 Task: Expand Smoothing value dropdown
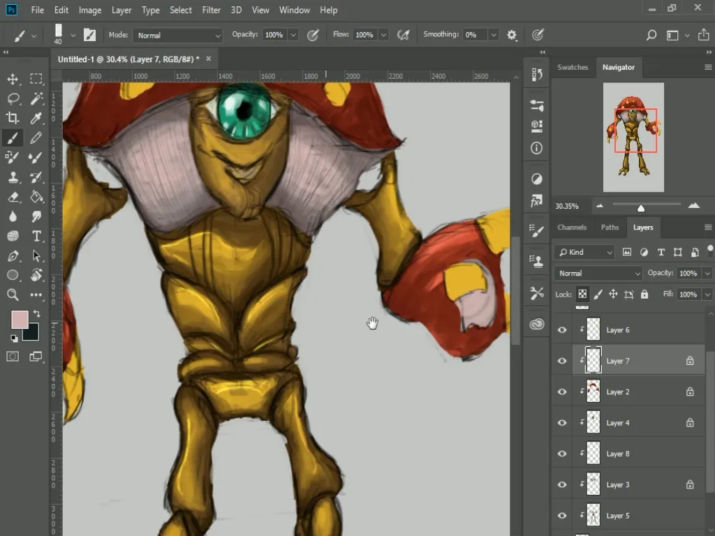point(493,35)
